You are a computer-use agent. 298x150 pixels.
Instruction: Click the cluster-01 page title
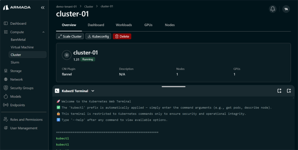tap(72, 14)
